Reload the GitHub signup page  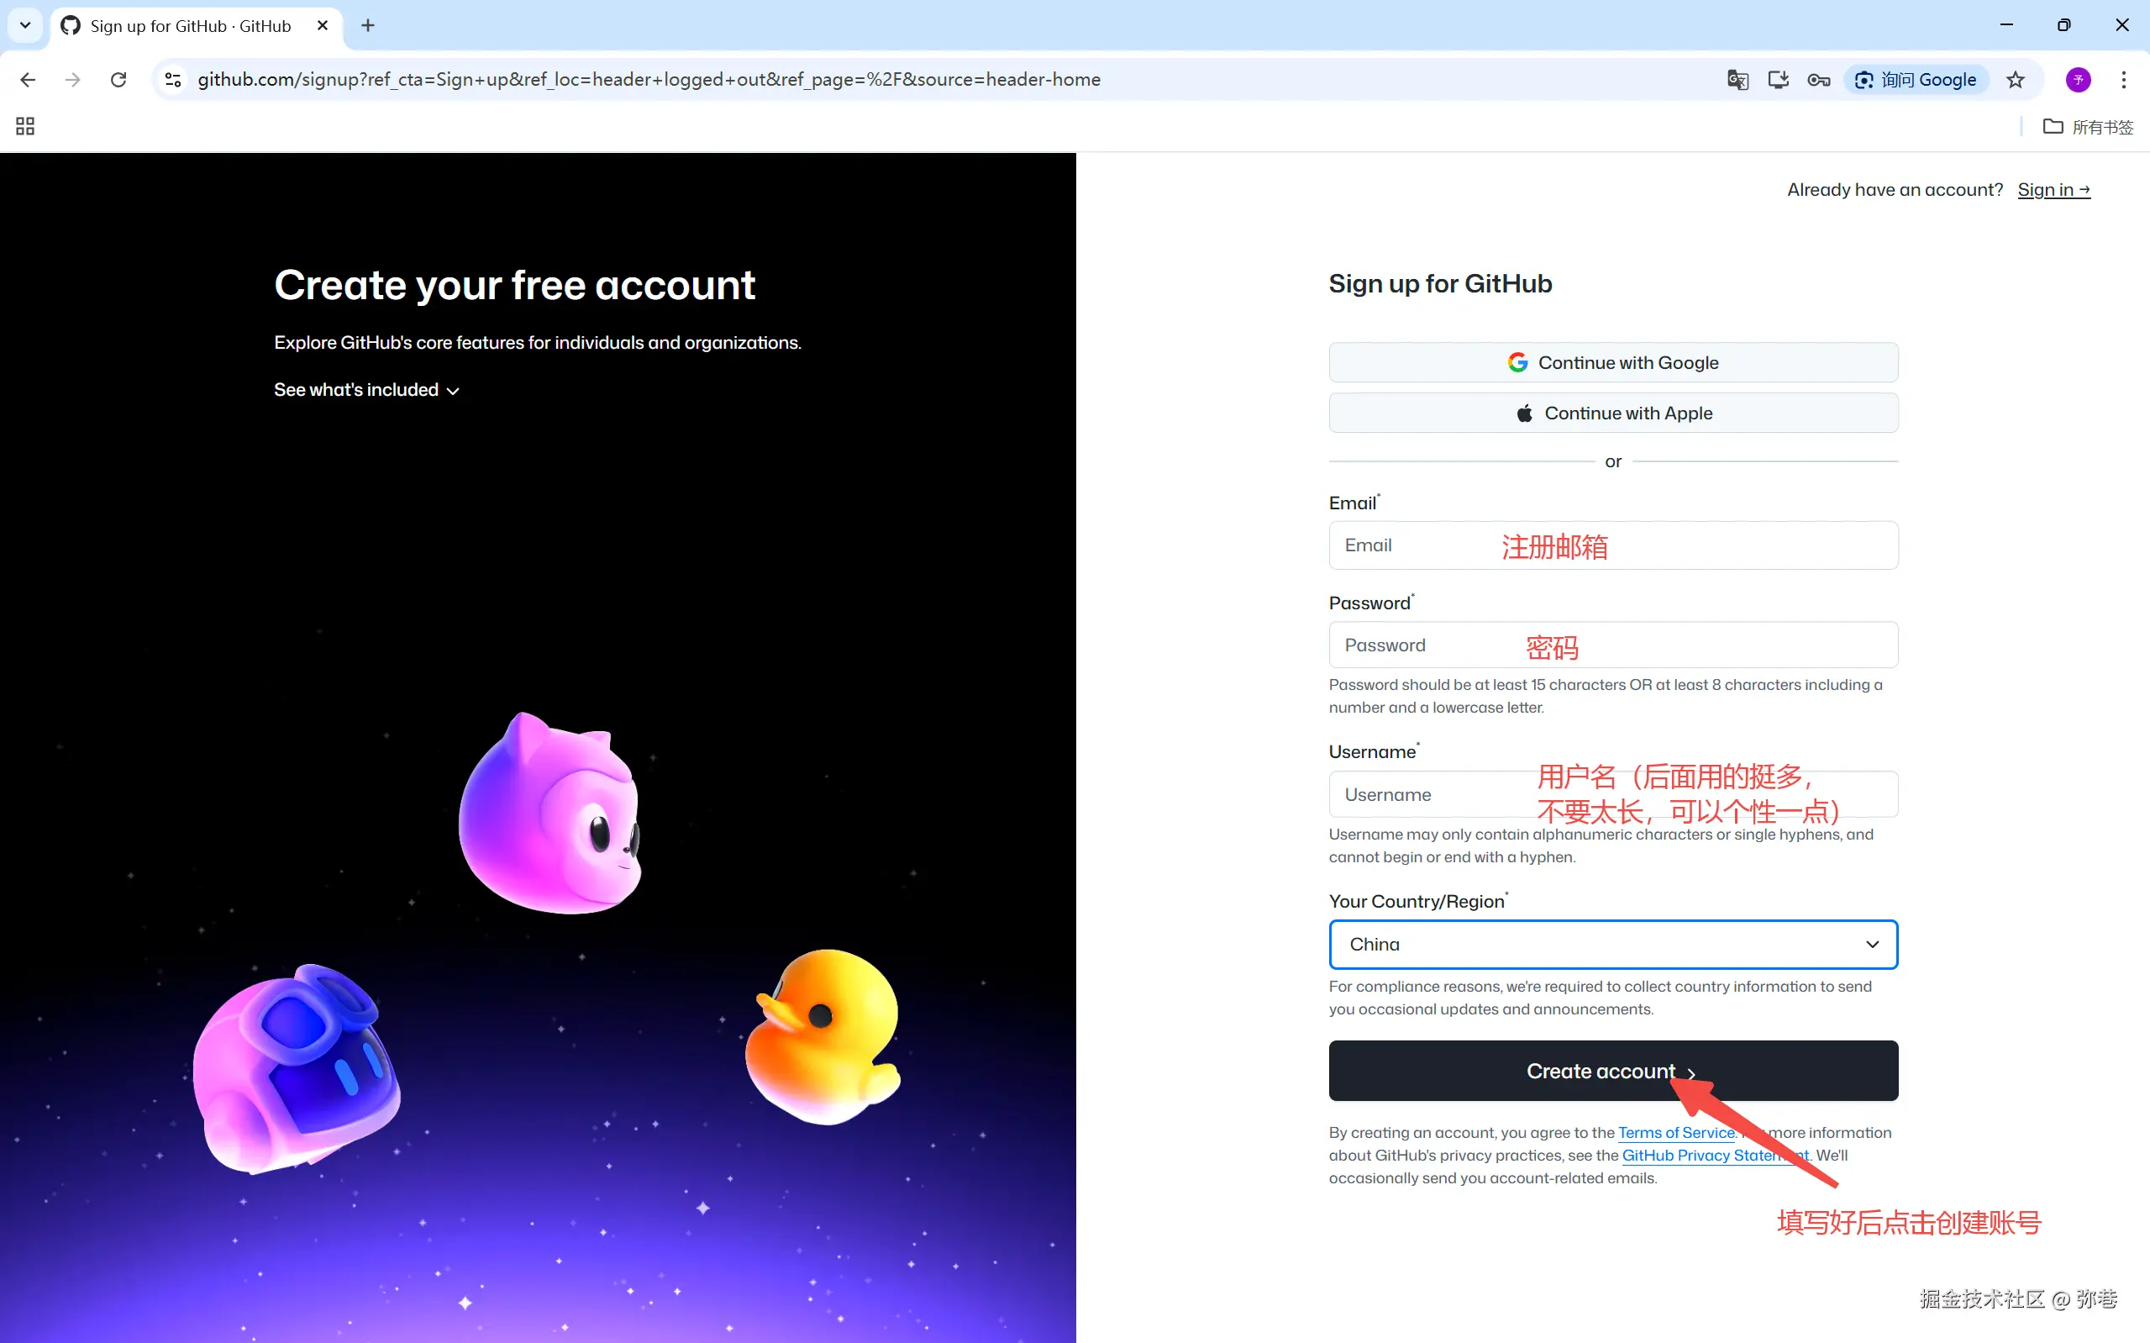click(118, 80)
